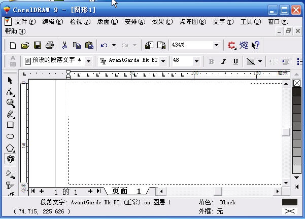The image size is (305, 219).
Task: Pick the no-color X swatch
Action: pos(297,83)
